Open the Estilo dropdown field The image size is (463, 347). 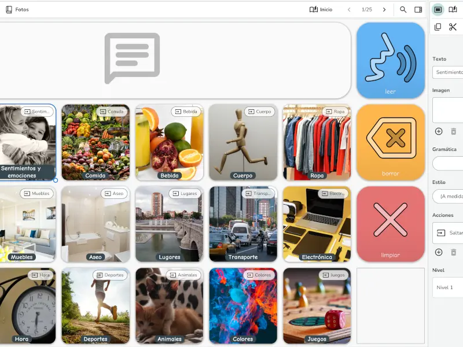tap(448, 196)
